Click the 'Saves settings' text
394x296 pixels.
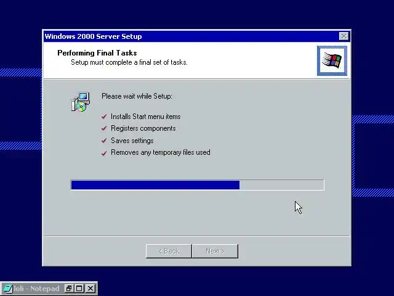pyautogui.click(x=132, y=141)
